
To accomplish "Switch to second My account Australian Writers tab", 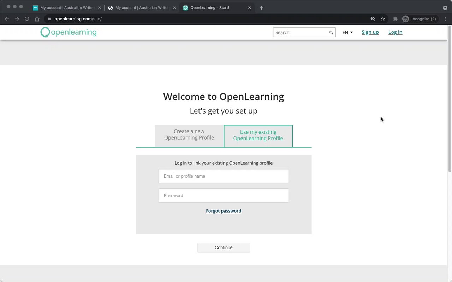I will tap(142, 8).
